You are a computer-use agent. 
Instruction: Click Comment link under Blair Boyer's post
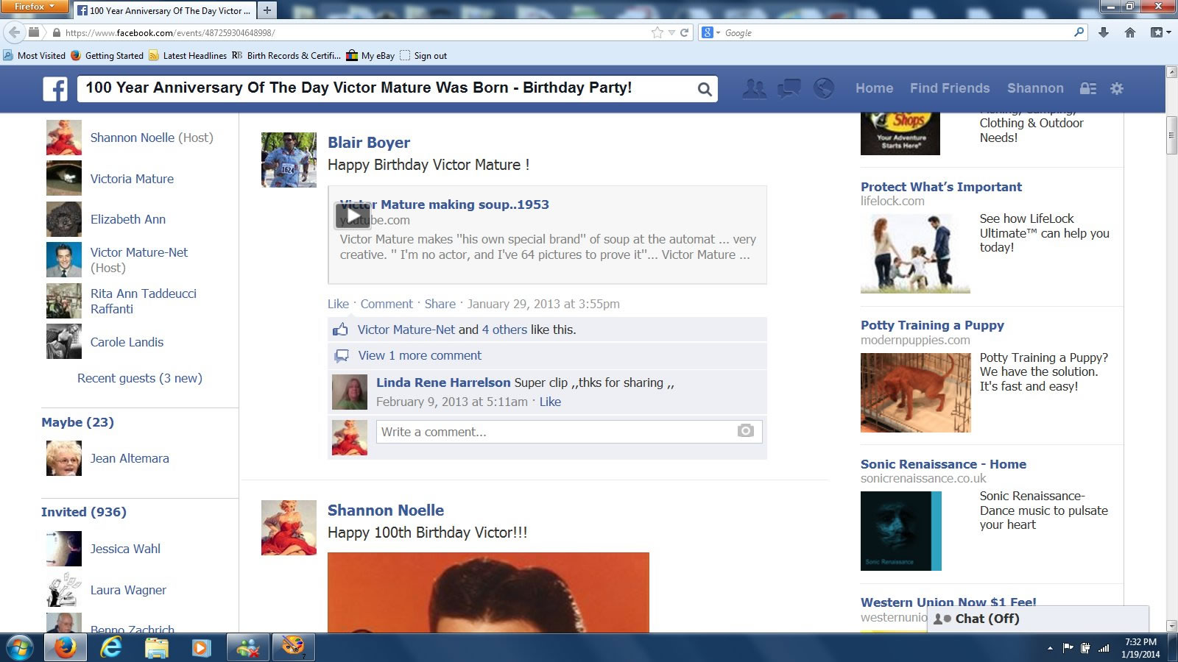(x=387, y=304)
